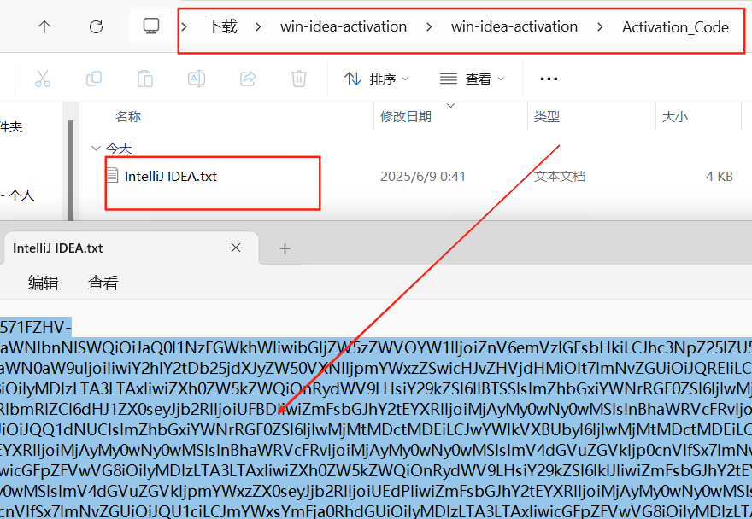
Task: Collapse the 今天 group
Action: [96, 148]
